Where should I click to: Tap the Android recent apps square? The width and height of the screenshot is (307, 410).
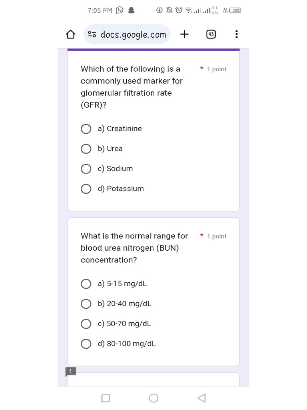[x=106, y=398]
